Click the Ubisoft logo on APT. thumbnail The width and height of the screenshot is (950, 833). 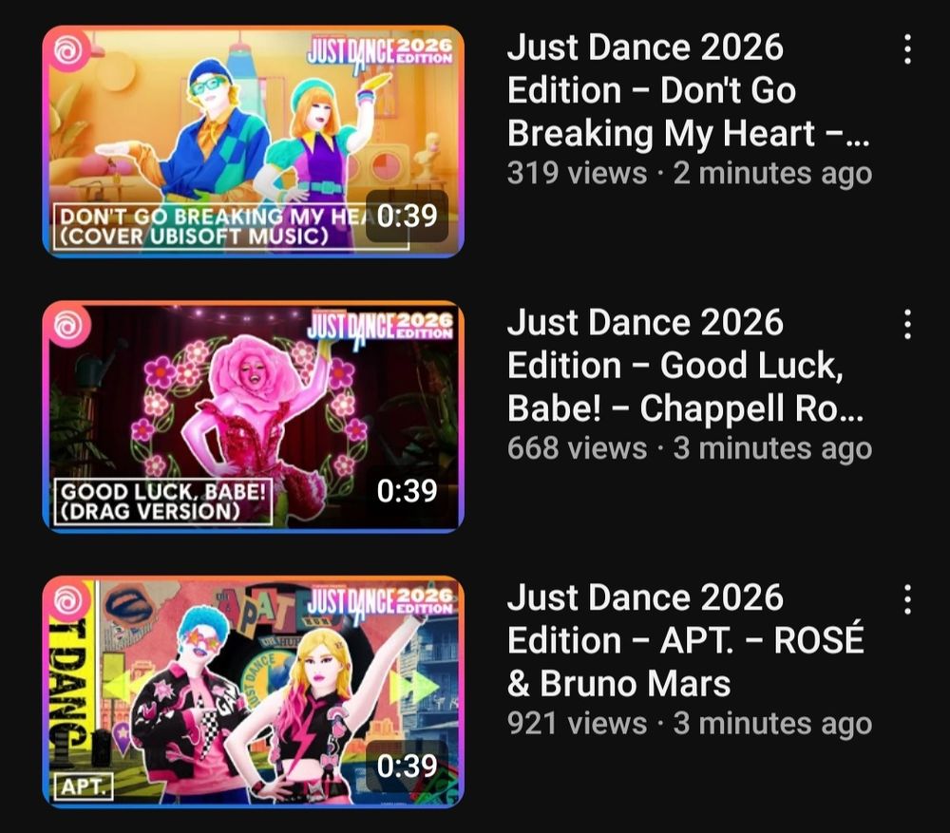pos(67,600)
